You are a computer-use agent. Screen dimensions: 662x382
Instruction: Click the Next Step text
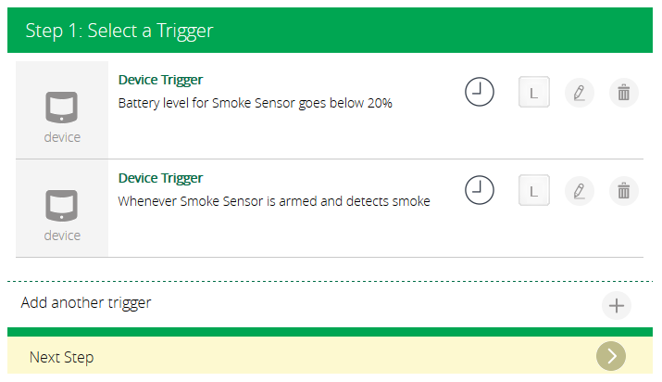click(x=61, y=357)
